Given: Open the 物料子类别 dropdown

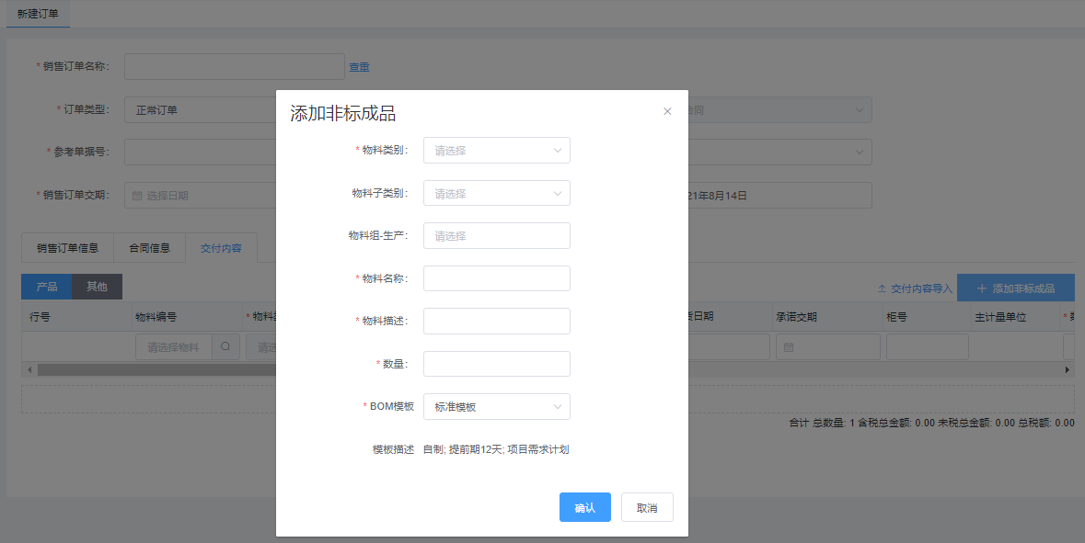Looking at the screenshot, I should pyautogui.click(x=496, y=194).
